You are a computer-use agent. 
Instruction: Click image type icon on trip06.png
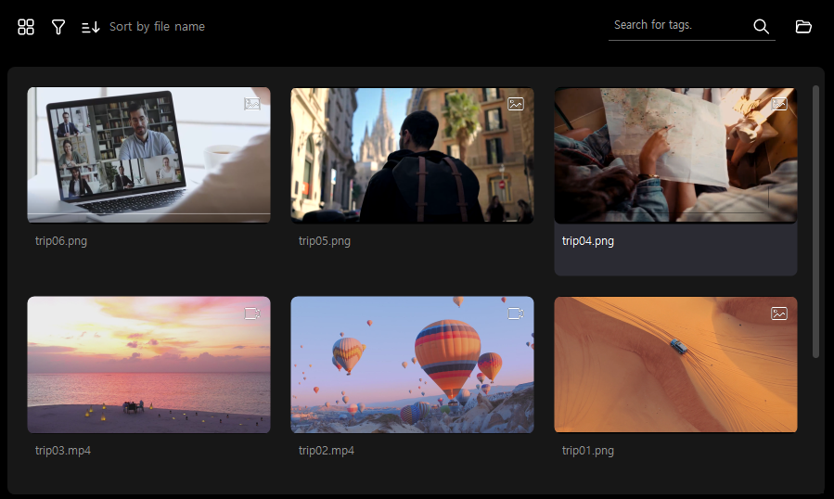click(252, 104)
